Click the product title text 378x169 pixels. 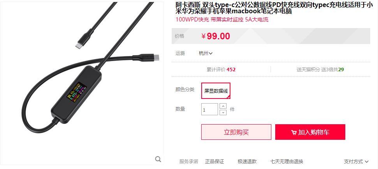tap(274, 8)
